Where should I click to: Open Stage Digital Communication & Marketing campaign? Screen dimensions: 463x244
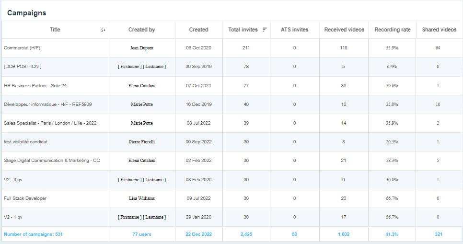52,161
